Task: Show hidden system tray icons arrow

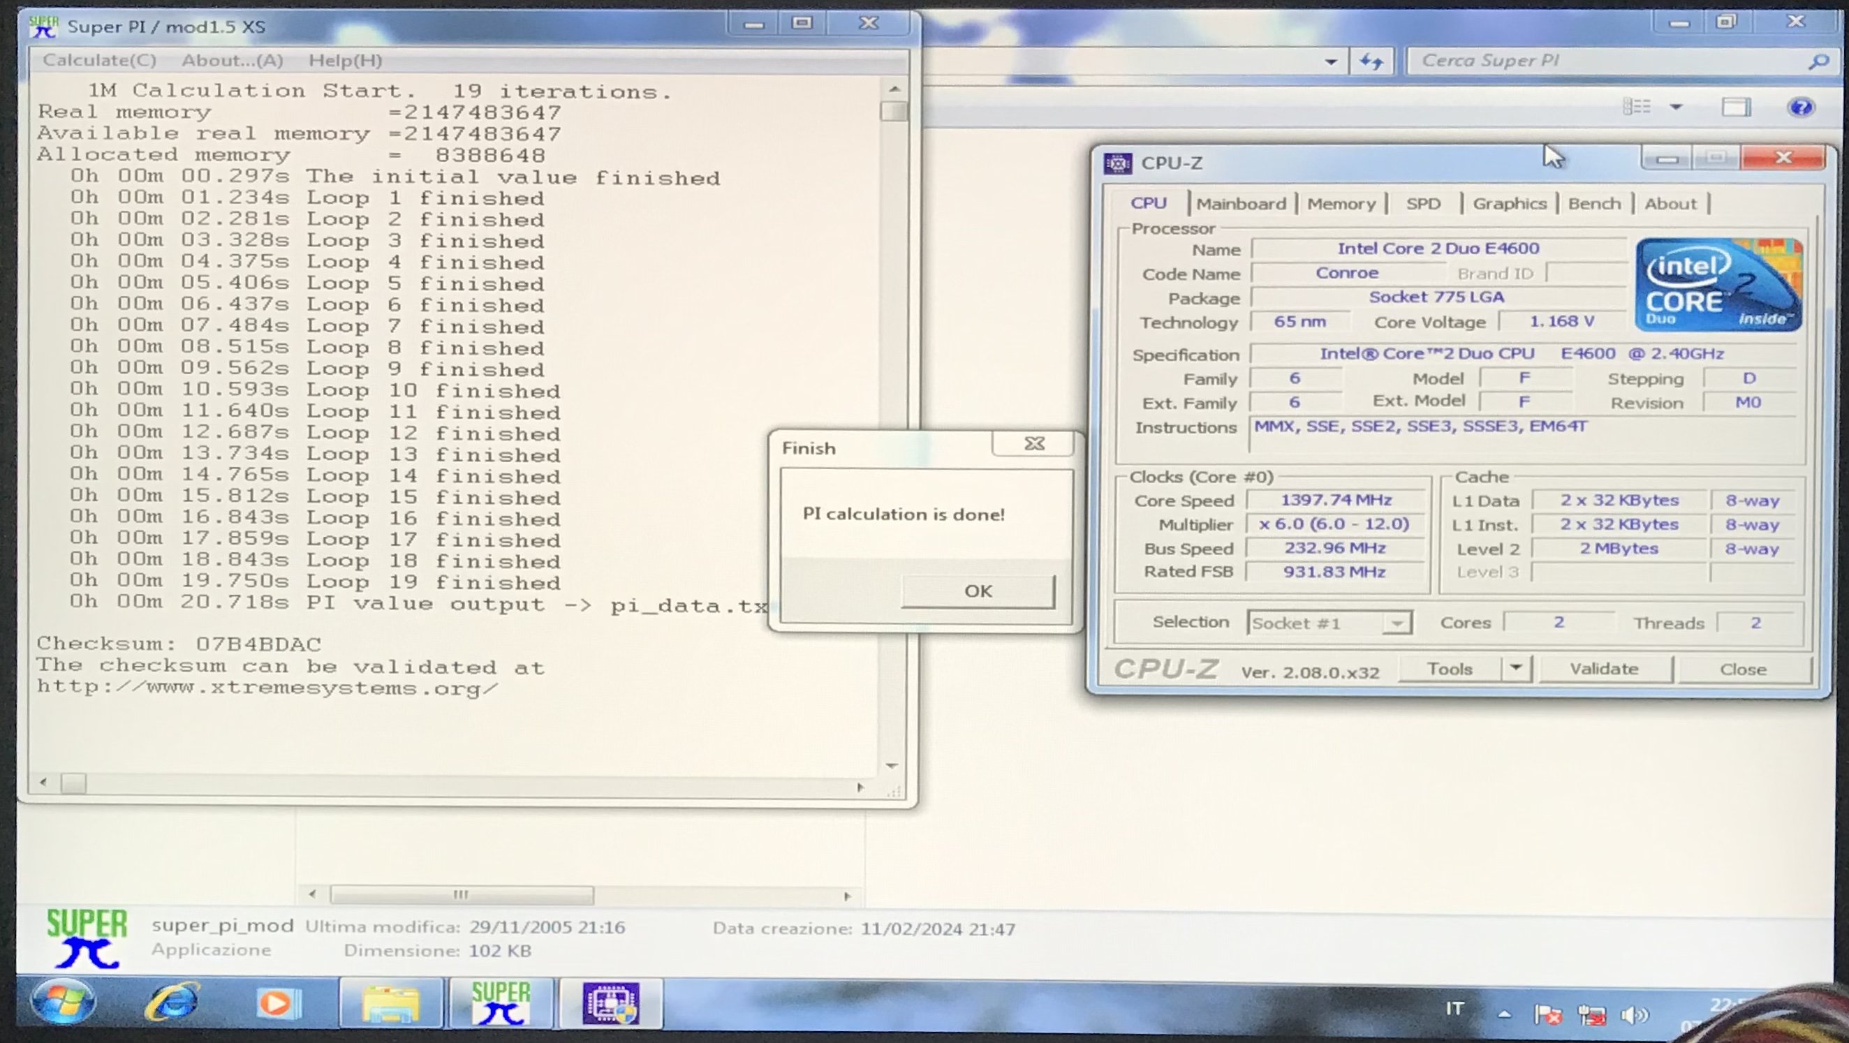Action: [1505, 1014]
